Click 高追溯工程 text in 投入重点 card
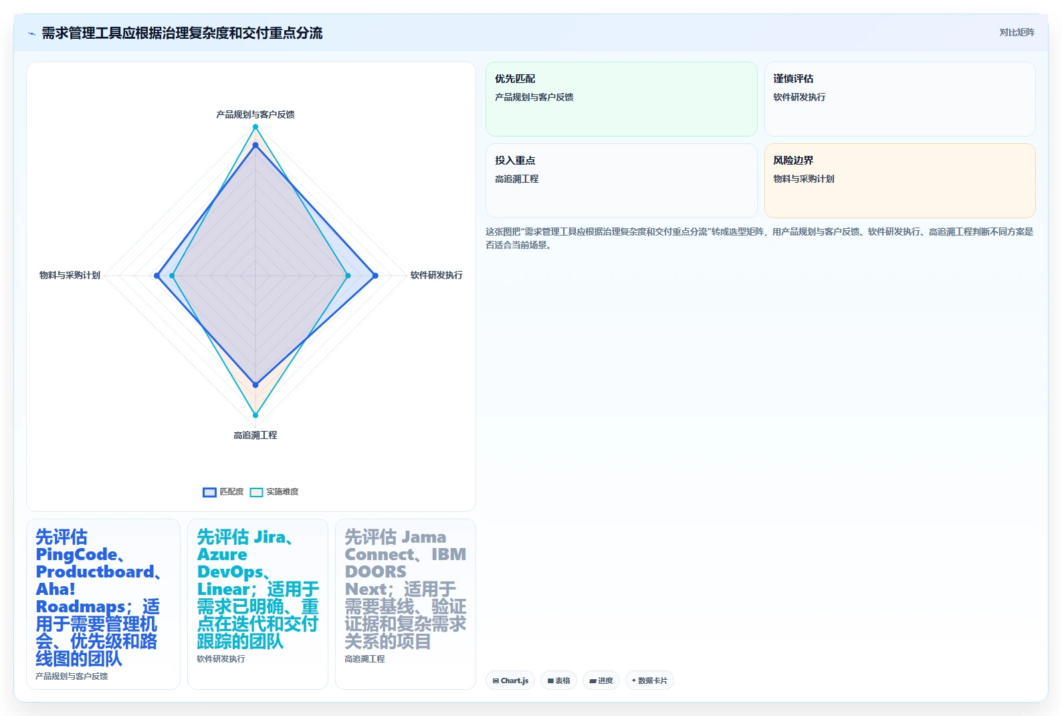1062x716 pixels. pos(516,179)
